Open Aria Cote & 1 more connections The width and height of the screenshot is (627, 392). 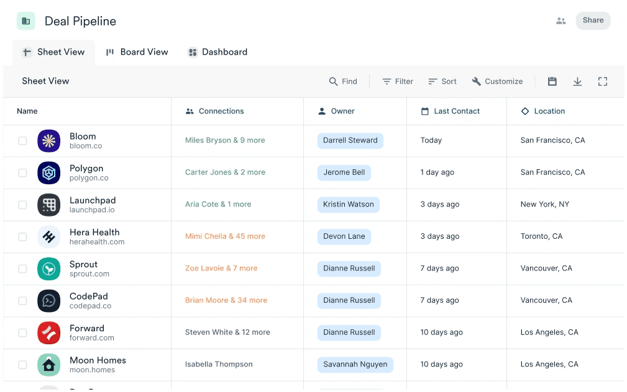coord(218,205)
